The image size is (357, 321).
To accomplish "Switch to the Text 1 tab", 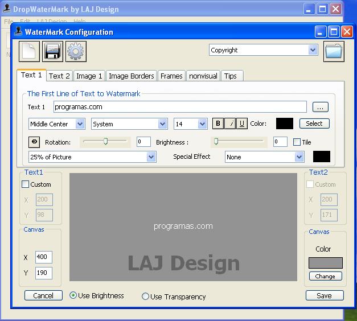I will (31, 75).
